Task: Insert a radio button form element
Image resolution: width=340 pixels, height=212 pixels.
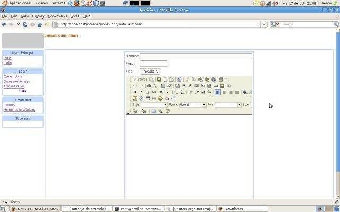Action: (190, 86)
